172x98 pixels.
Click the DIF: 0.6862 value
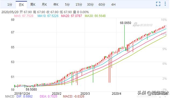pos(24,96)
